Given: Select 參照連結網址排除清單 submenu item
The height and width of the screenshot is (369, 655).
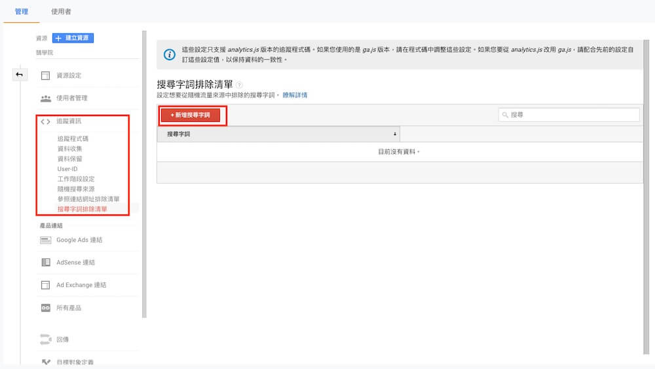Looking at the screenshot, I should click(88, 199).
